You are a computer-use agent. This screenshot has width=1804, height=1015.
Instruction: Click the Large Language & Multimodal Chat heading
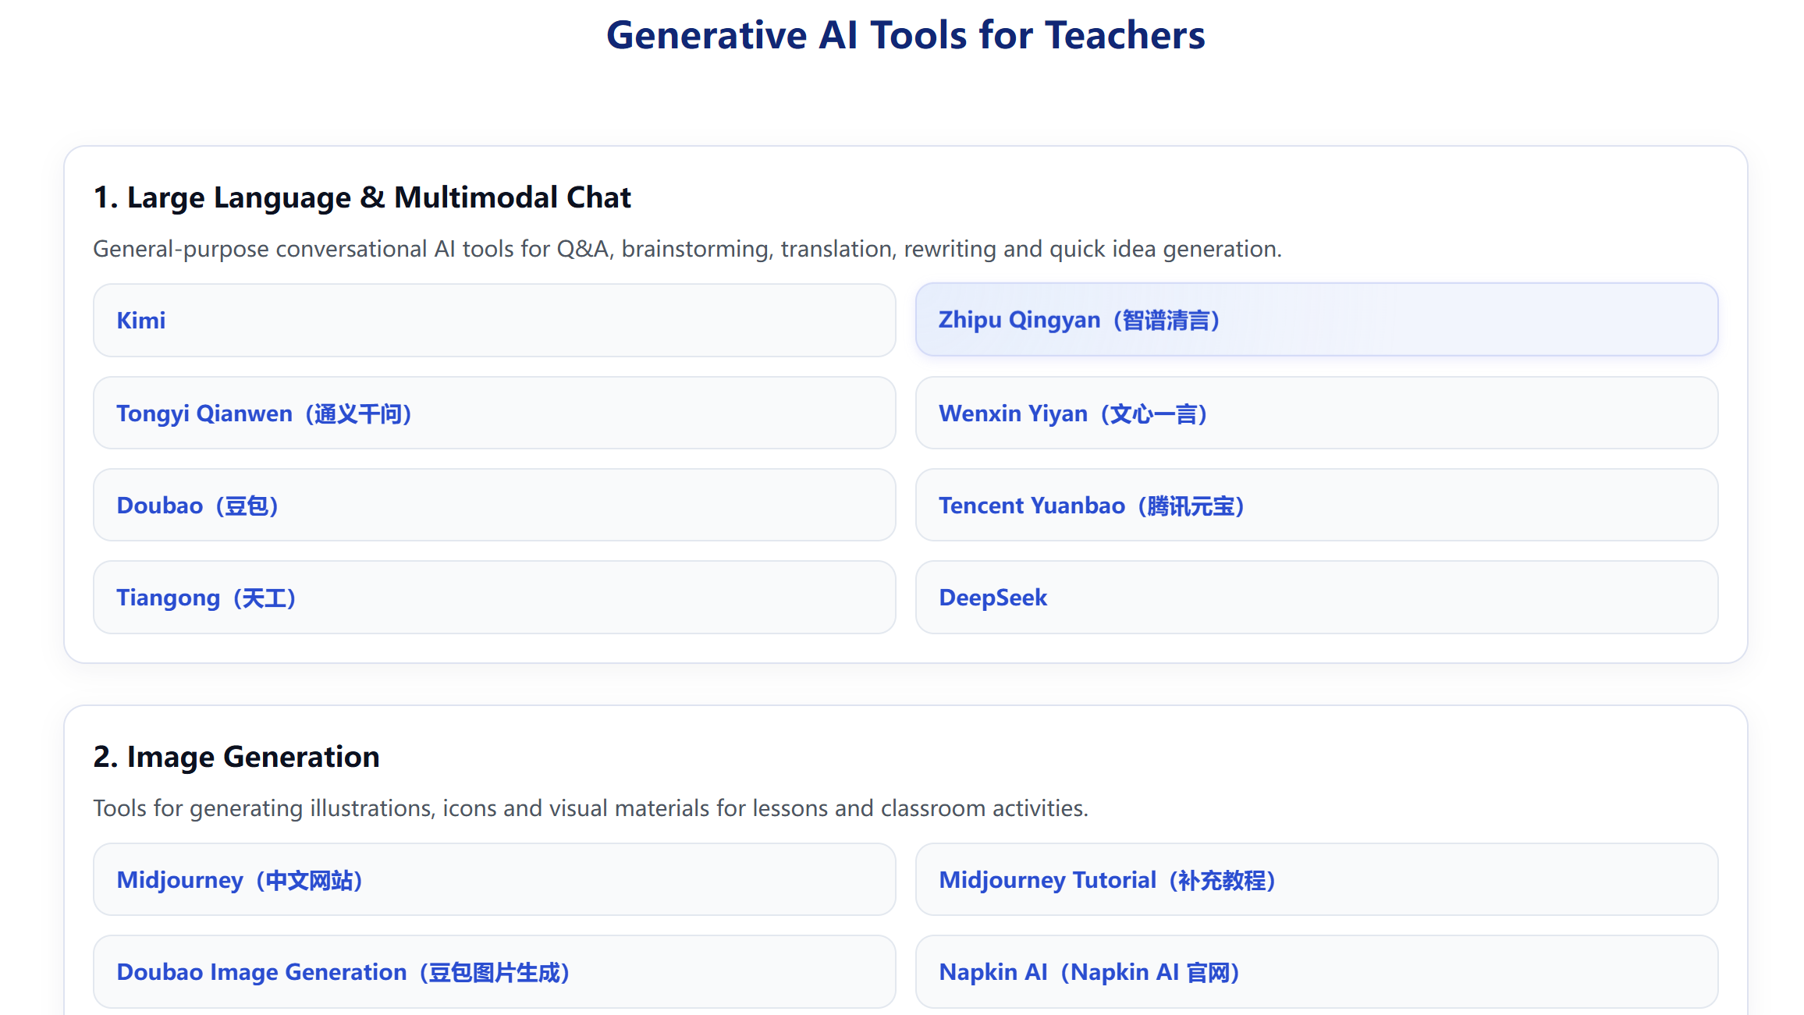click(362, 197)
